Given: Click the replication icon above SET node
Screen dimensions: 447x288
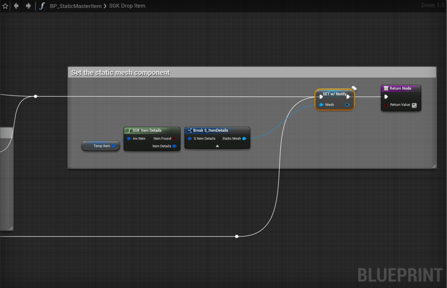Looking at the screenshot, I should 354,89.
